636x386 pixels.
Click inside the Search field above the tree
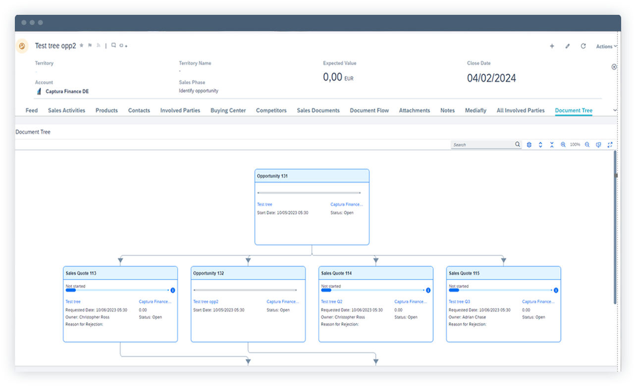[x=483, y=144]
